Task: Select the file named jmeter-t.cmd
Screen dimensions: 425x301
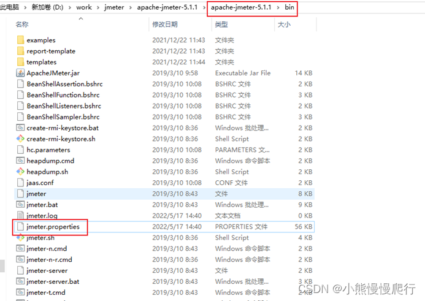Action: pyautogui.click(x=46, y=292)
